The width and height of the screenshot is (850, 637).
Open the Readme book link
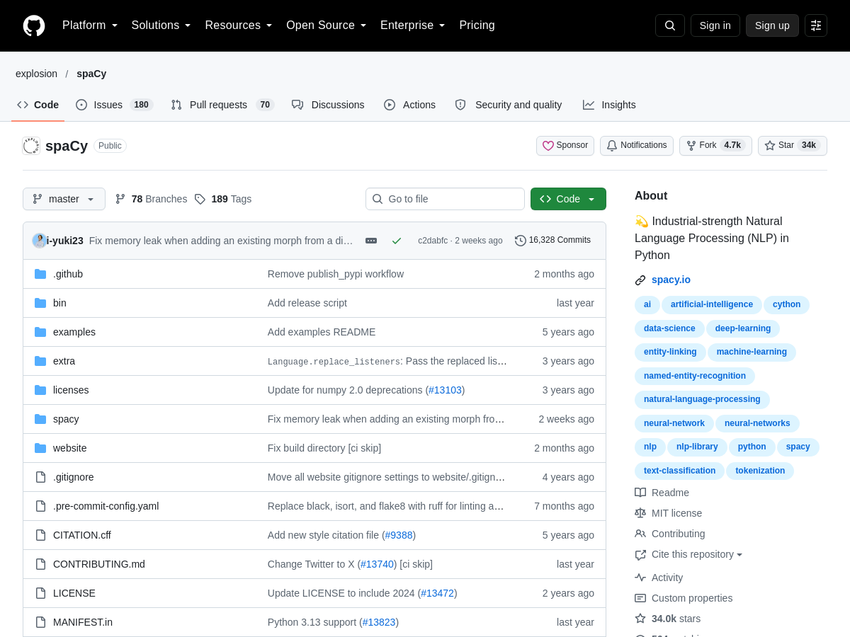(662, 493)
